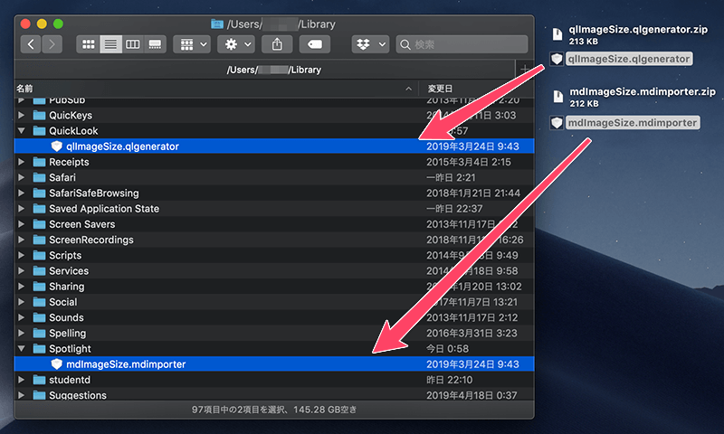
Task: Click the search field in Finder toolbar
Action: pyautogui.click(x=462, y=44)
